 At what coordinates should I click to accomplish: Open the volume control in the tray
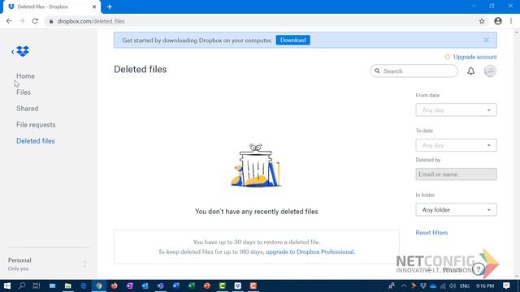(453, 286)
